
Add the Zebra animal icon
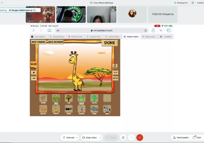pyautogui.click(x=107, y=109)
